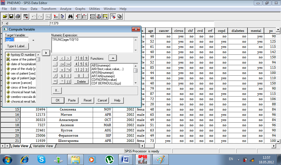Open Microsoft Word from taskbar

pyautogui.click(x=126, y=159)
